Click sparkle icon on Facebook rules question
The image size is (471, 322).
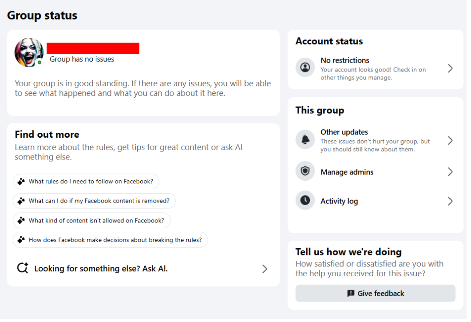pos(21,181)
